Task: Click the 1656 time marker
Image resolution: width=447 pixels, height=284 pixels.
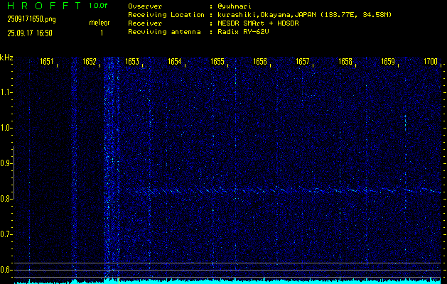Action: (260, 62)
